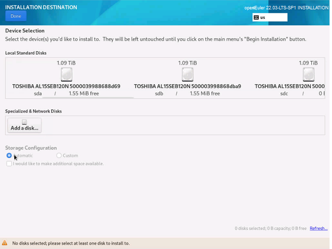Click the sda 1.55 MiB free label
The image size is (332, 249).
coord(84,93)
